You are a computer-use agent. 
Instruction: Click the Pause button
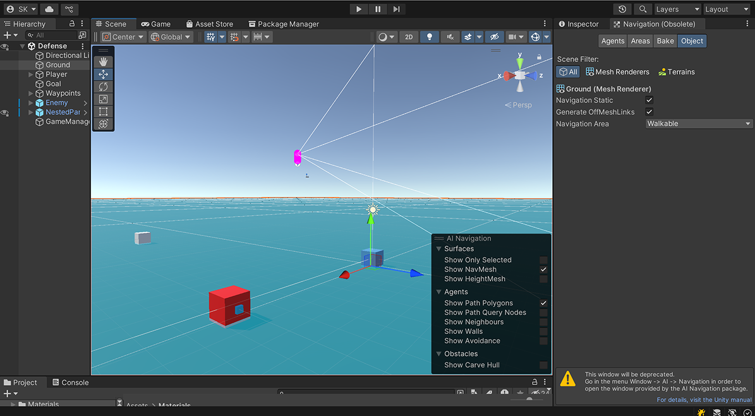click(x=378, y=9)
